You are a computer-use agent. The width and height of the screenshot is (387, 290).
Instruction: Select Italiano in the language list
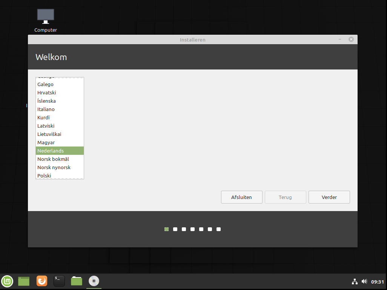point(46,109)
